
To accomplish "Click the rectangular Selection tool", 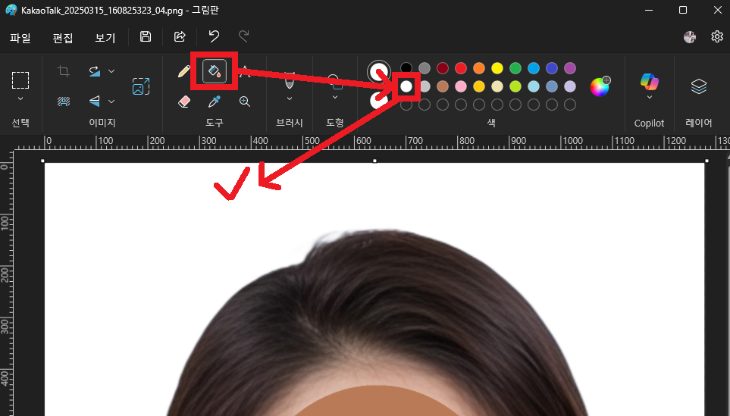I will [20, 80].
